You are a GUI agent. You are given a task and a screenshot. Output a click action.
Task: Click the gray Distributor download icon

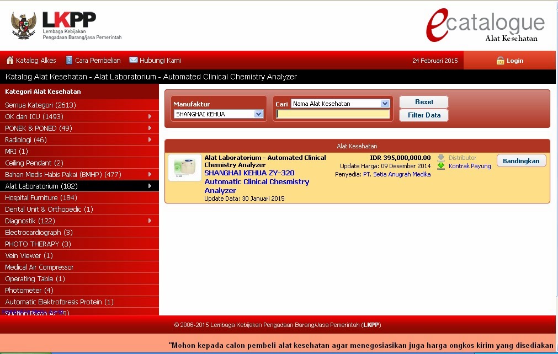click(441, 158)
